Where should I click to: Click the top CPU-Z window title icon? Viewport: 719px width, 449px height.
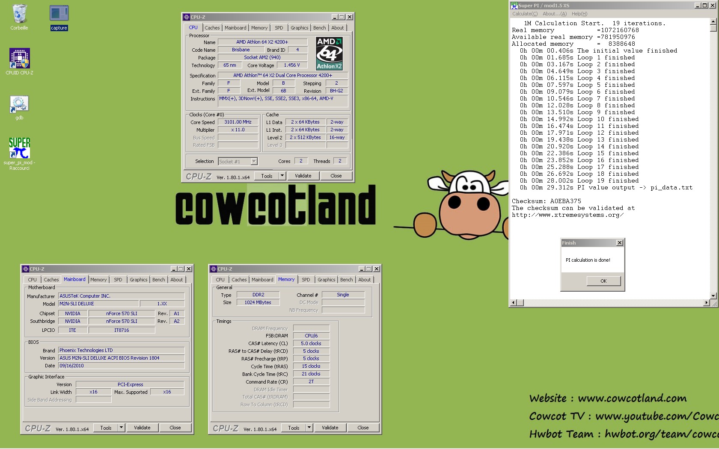[187, 17]
